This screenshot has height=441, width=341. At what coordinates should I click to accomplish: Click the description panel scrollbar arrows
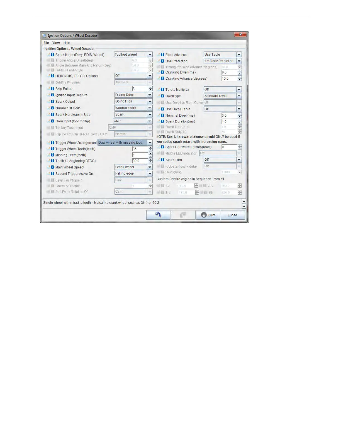coord(244,204)
